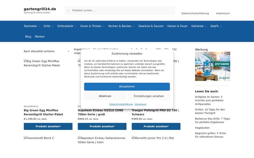Open Napoleon Einbau Seitenbrenner product image
Screen dimensions: 254x158
point(102,140)
